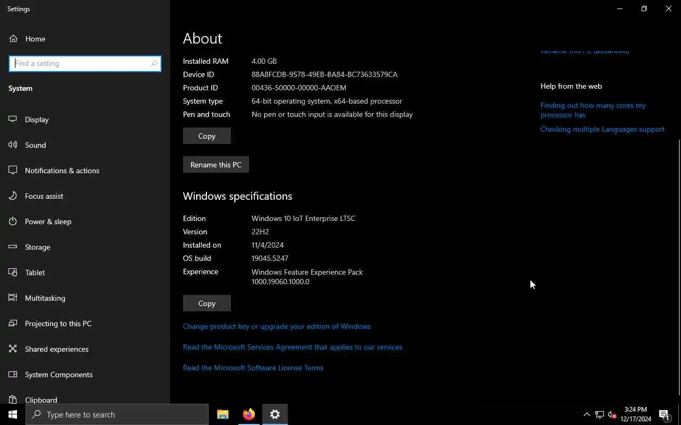This screenshot has width=681, height=425.
Task: Open Change product key or upgrade link
Action: tap(277, 326)
